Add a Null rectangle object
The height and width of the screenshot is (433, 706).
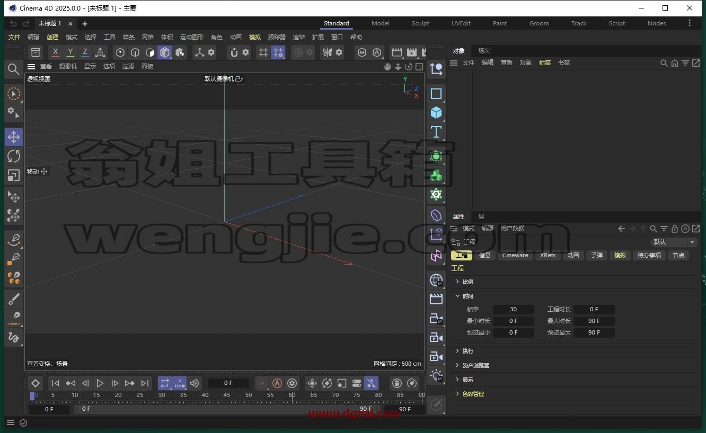click(436, 94)
